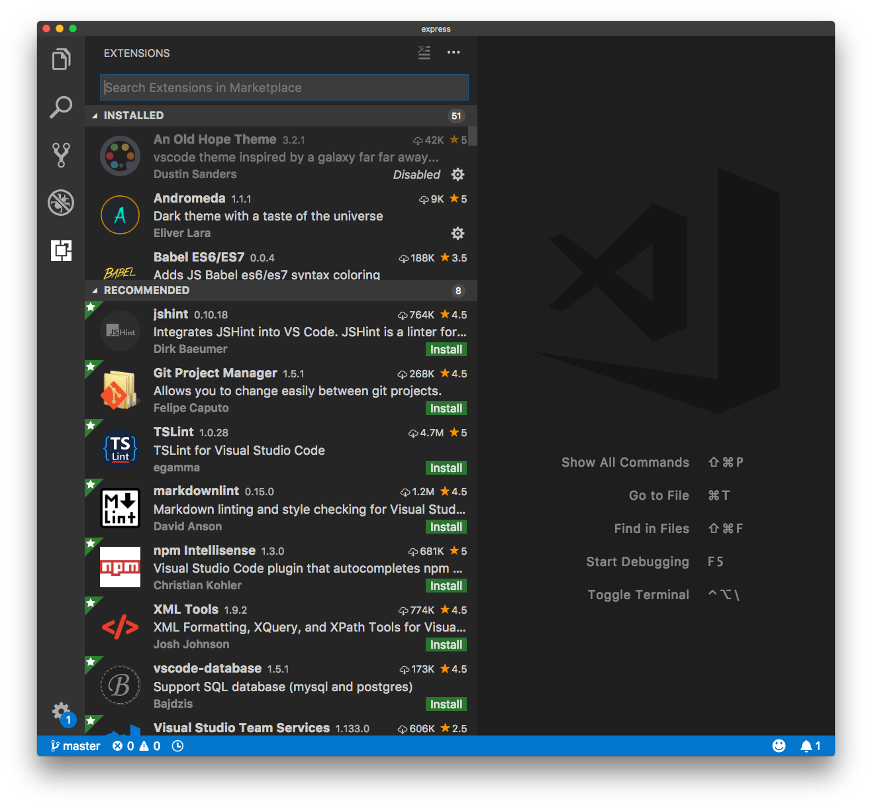Screen dimensions: 872x809
Task: Click the TSLint extension logo
Action: pyautogui.click(x=120, y=449)
